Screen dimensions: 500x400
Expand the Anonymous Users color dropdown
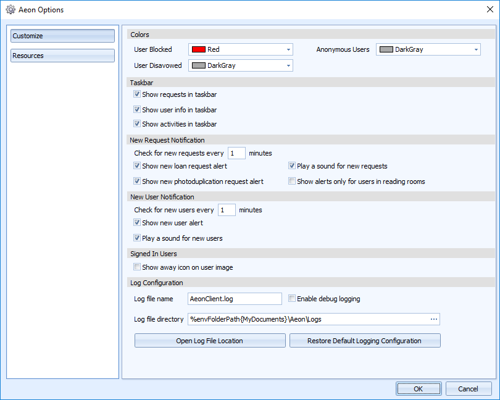tap(476, 49)
